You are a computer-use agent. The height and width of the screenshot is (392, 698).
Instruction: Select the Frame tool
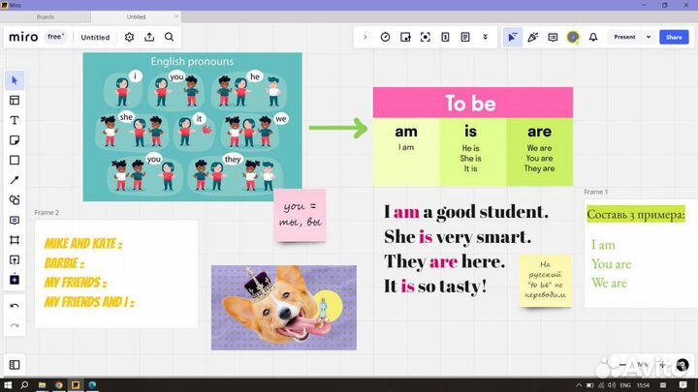pos(15,240)
